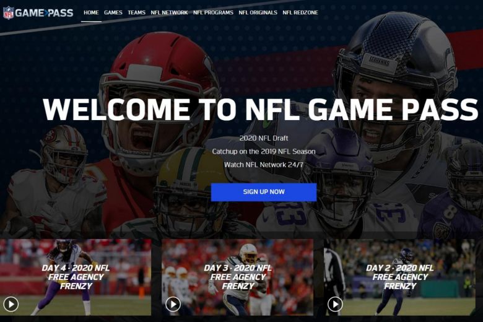Play the Day 4 Free Agency Frenzy video
This screenshot has height=322, width=483.
point(11,305)
